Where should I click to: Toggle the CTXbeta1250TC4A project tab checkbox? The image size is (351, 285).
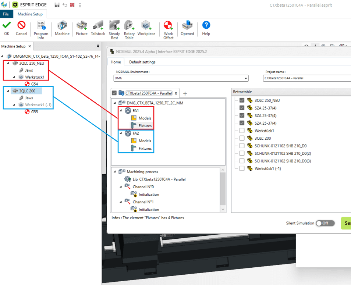pyautogui.click(x=114, y=93)
